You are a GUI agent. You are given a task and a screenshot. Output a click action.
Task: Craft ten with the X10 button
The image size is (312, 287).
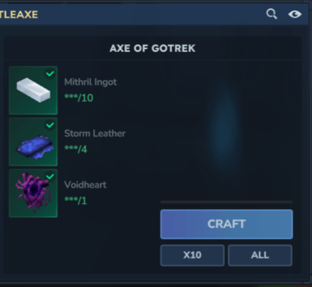click(192, 255)
